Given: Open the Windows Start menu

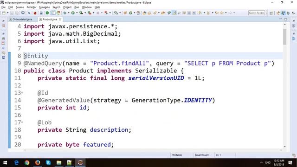Looking at the screenshot, I should click(x=5, y=163).
